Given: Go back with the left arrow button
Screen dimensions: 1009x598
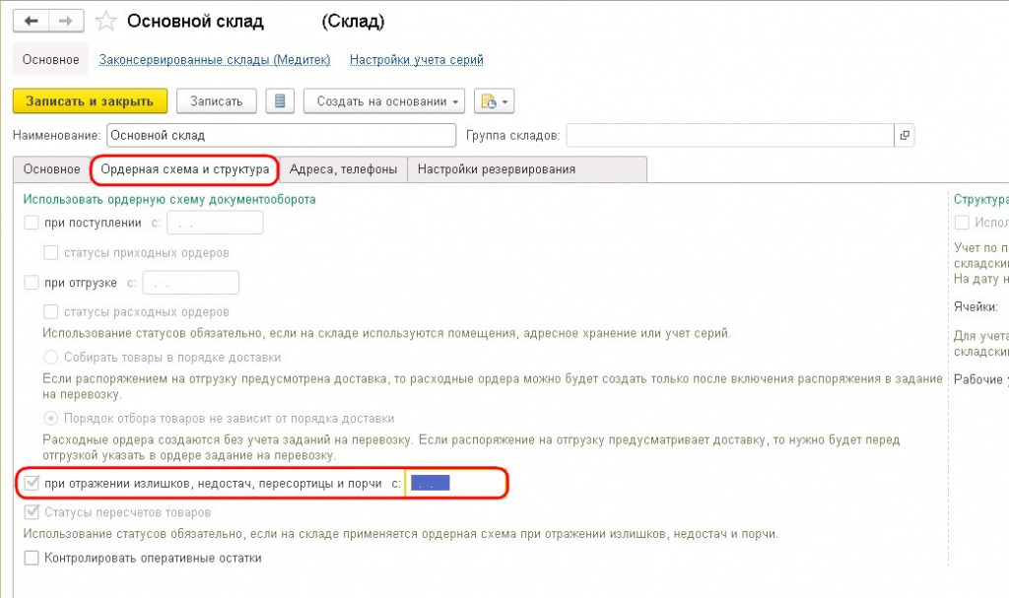Looking at the screenshot, I should (x=31, y=22).
